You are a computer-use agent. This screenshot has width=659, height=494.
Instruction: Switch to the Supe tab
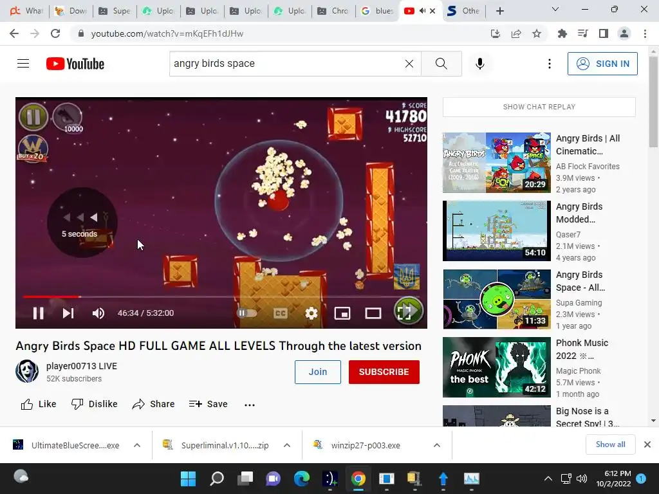[x=115, y=11]
